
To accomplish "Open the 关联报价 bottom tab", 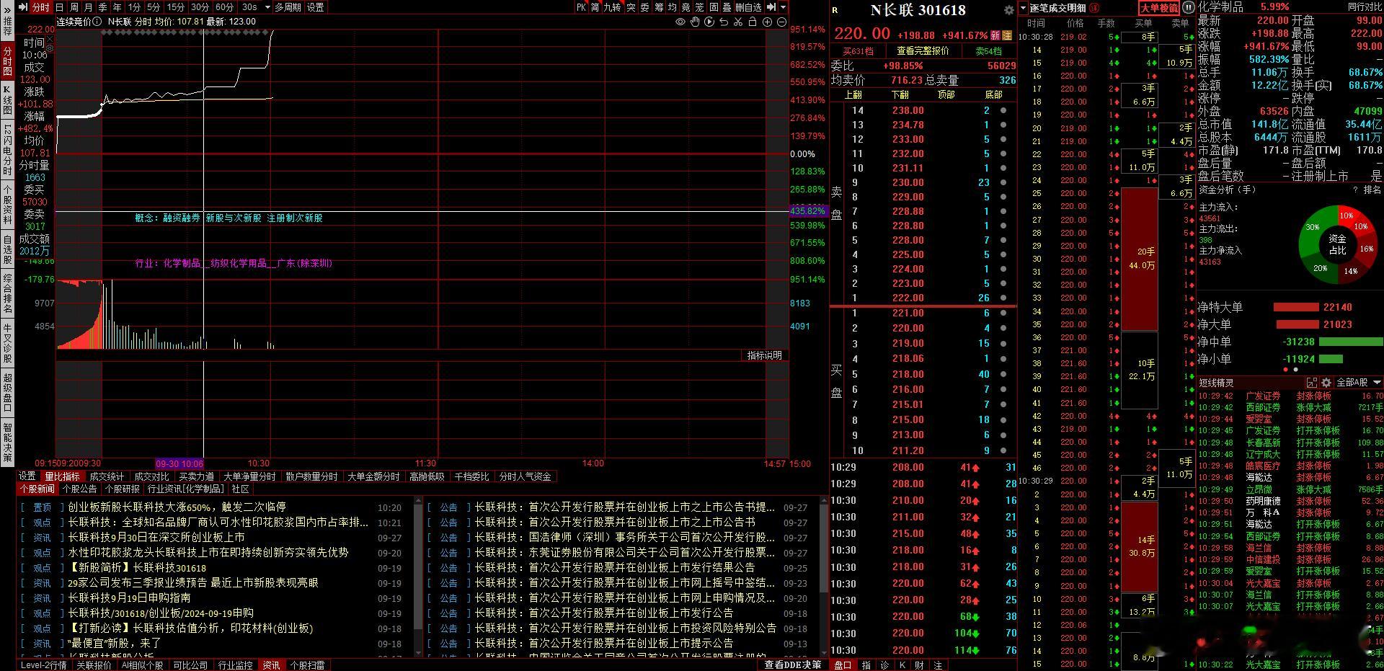I will coord(94,665).
